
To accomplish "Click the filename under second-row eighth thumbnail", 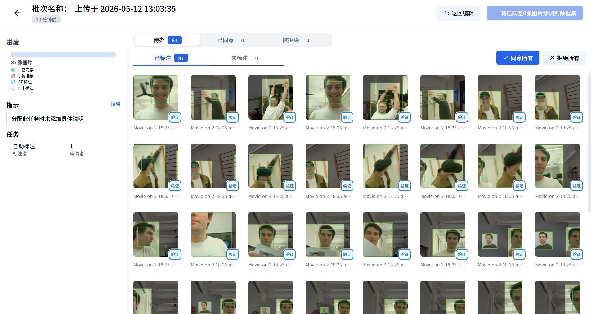I will click(x=557, y=196).
